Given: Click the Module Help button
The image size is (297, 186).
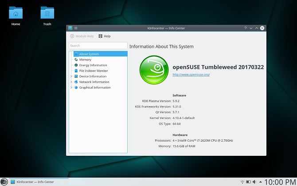Looking at the screenshot, I should pyautogui.click(x=82, y=36).
